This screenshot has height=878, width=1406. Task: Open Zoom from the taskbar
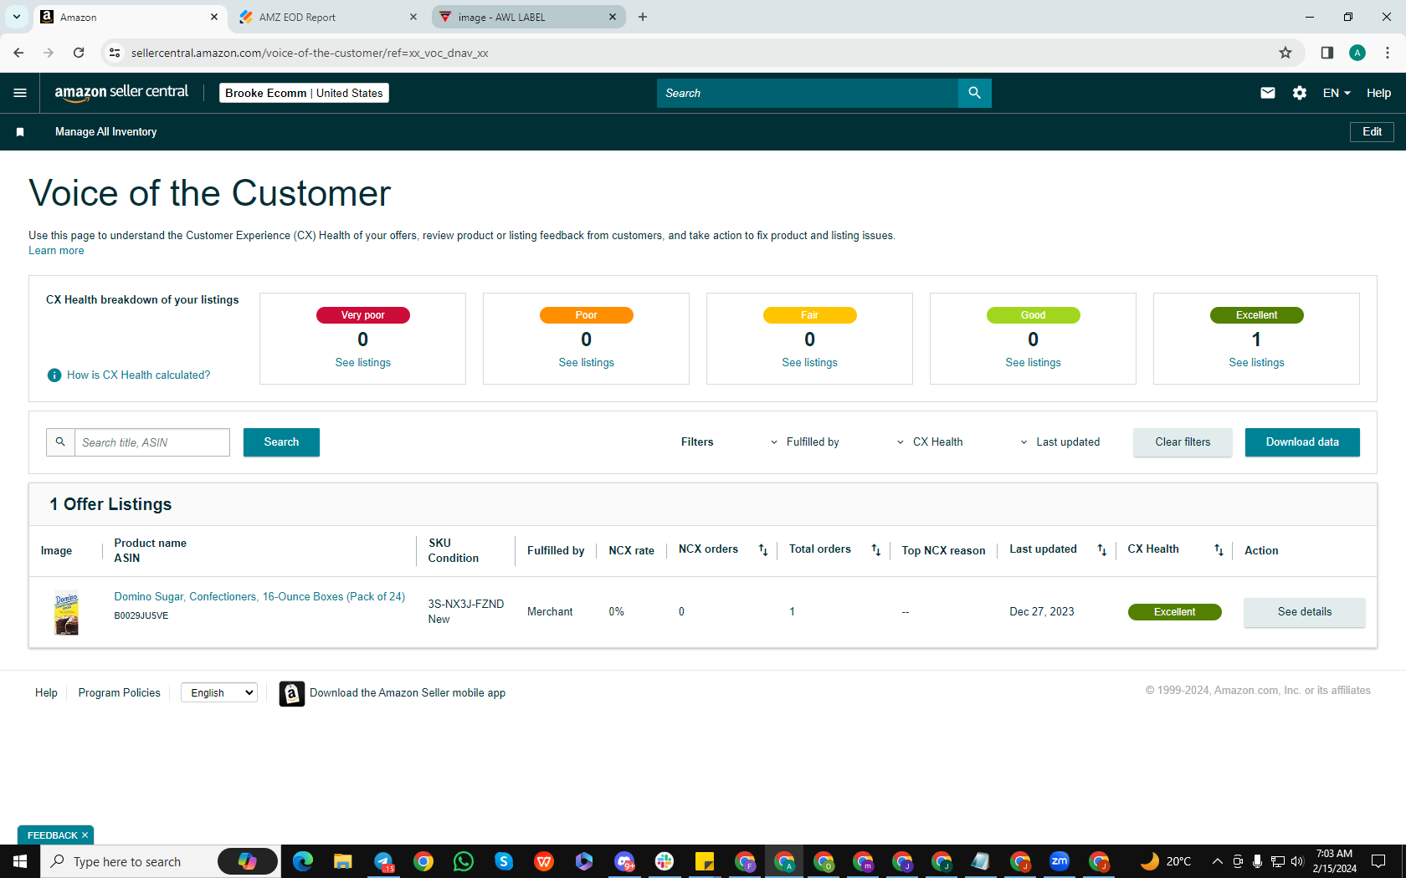[1060, 861]
